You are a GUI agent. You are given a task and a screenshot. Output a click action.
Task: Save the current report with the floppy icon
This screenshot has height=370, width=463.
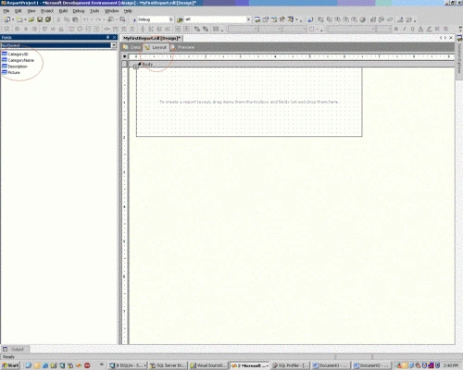tap(40, 19)
